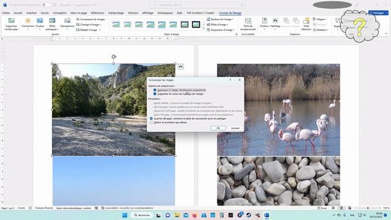This screenshot has width=391, height=220.
Task: Select Haute fidélité resolution option
Action: click(x=151, y=103)
